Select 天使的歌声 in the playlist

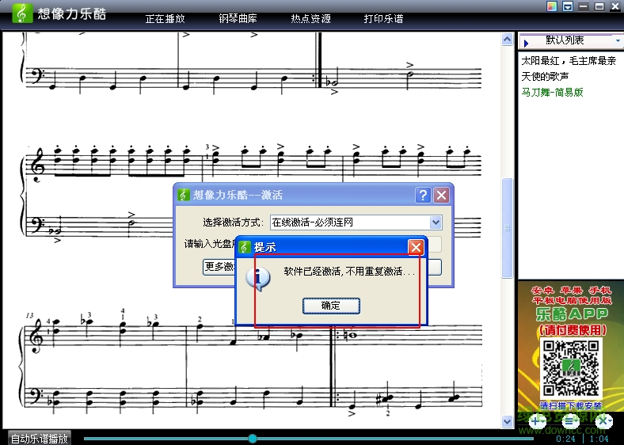[x=546, y=76]
